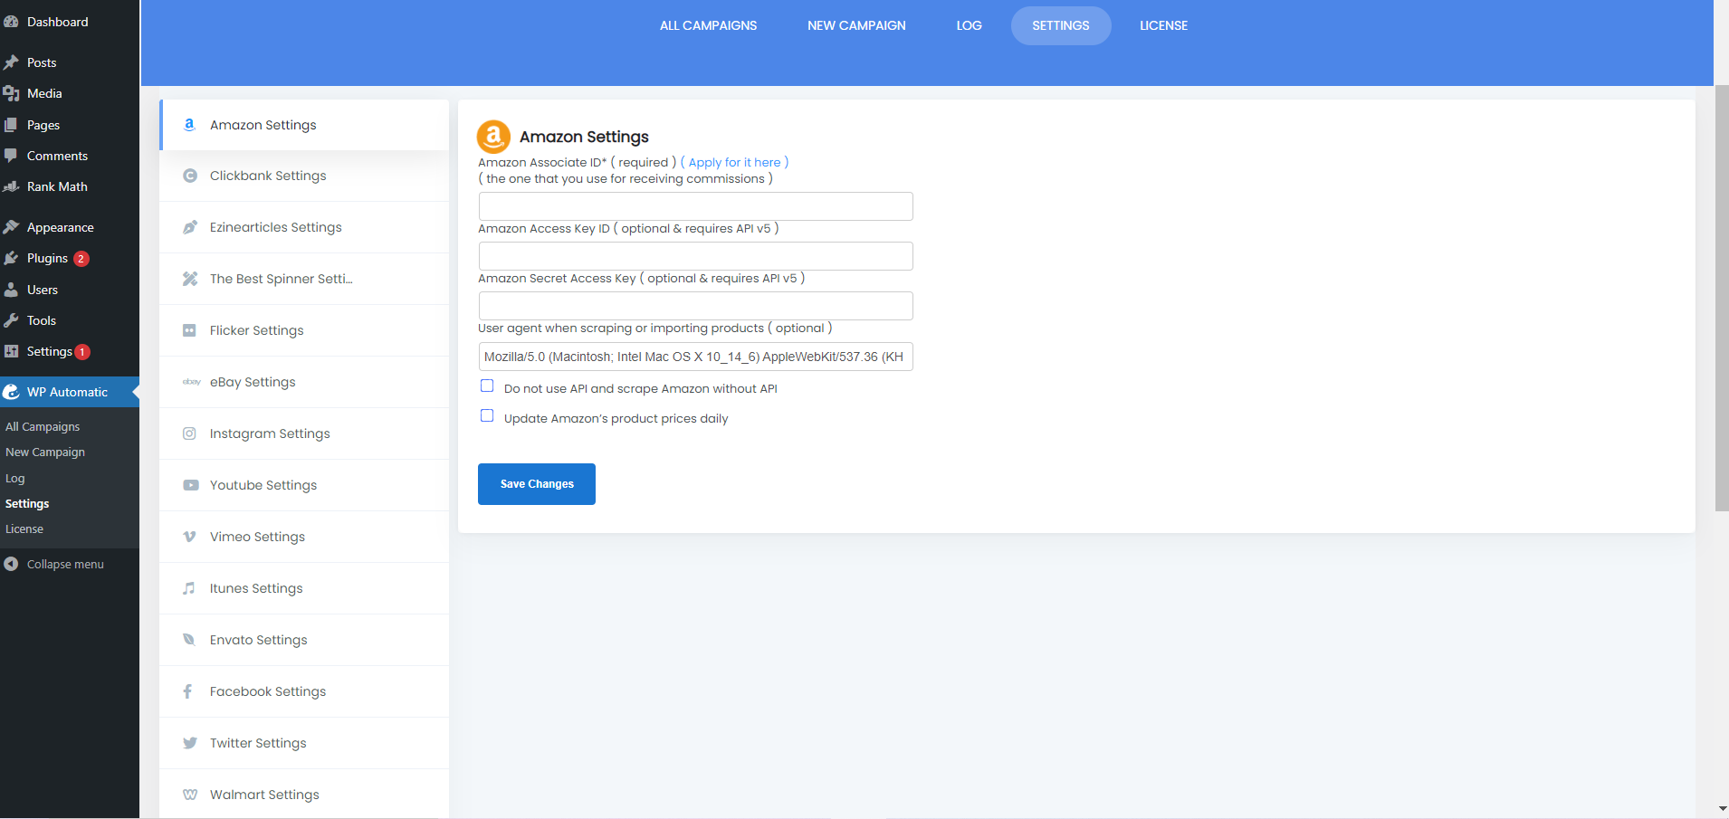
Task: Select the Posts icon in admin sidebar
Action: point(12,62)
